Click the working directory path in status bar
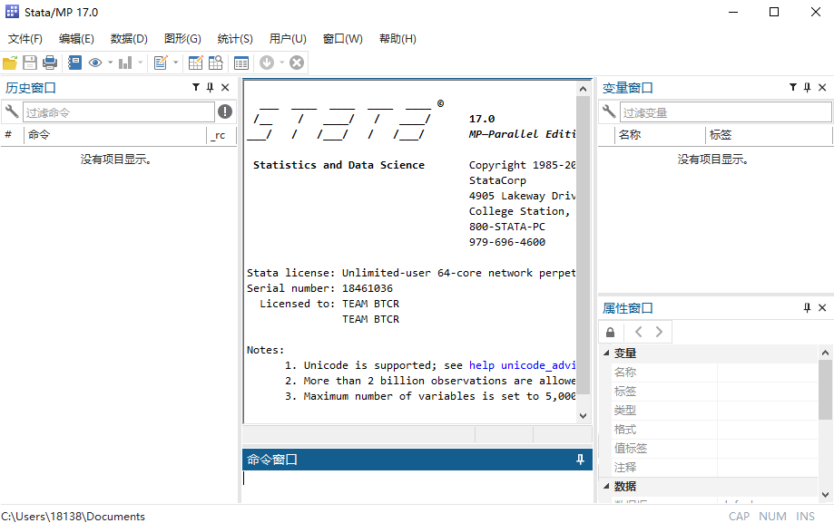Viewport: 834px width, 523px height. [x=73, y=516]
